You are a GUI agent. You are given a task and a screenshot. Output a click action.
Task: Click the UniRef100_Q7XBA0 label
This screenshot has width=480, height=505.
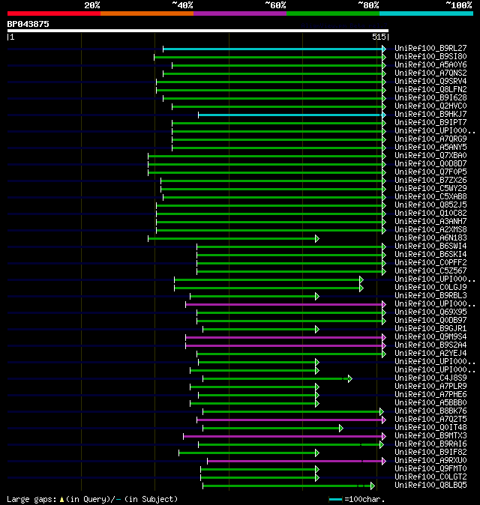pos(430,156)
